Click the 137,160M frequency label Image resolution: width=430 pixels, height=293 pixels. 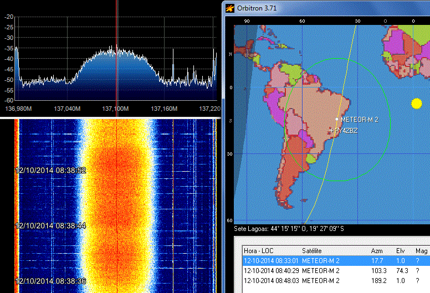coord(164,109)
